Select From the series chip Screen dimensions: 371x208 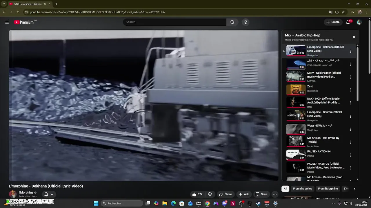click(302, 189)
